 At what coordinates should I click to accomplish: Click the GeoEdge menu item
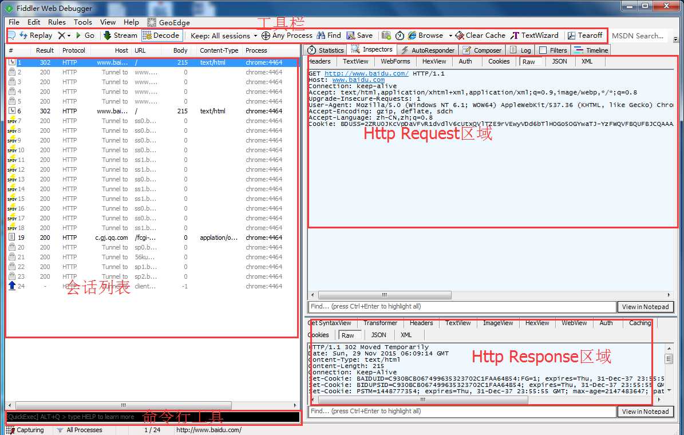point(169,22)
